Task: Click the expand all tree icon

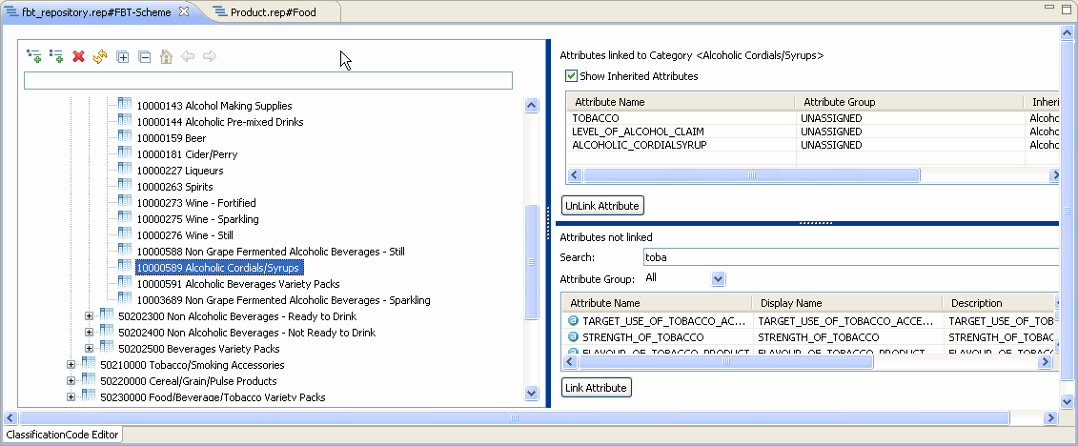Action: coord(122,57)
